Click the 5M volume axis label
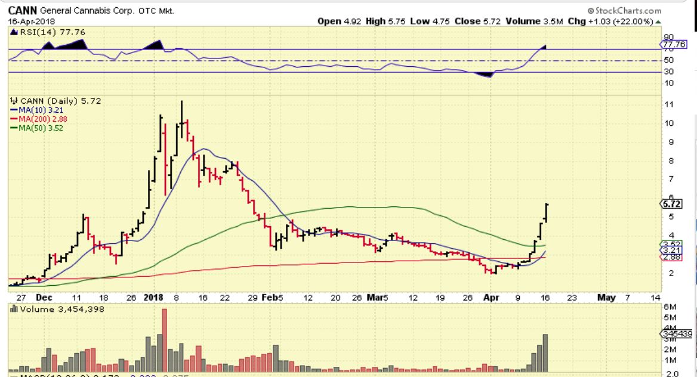The width and height of the screenshot is (697, 377). coord(670,317)
